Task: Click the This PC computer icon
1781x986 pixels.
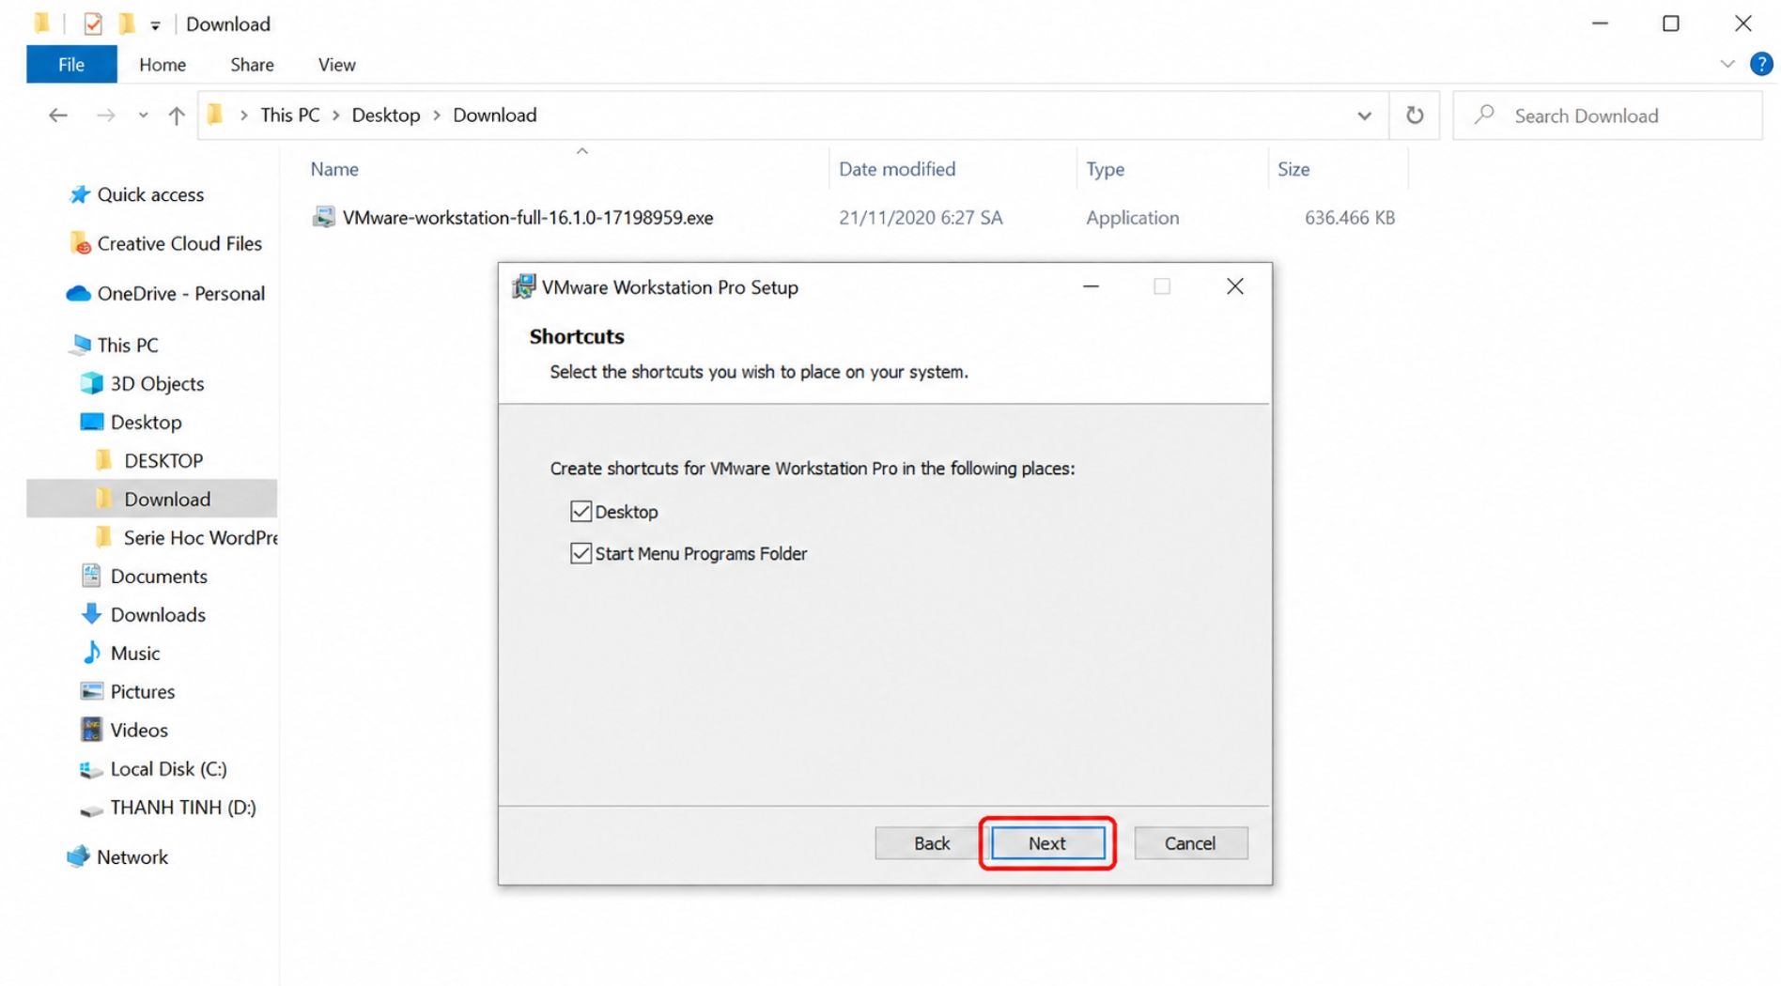Action: pyautogui.click(x=81, y=345)
